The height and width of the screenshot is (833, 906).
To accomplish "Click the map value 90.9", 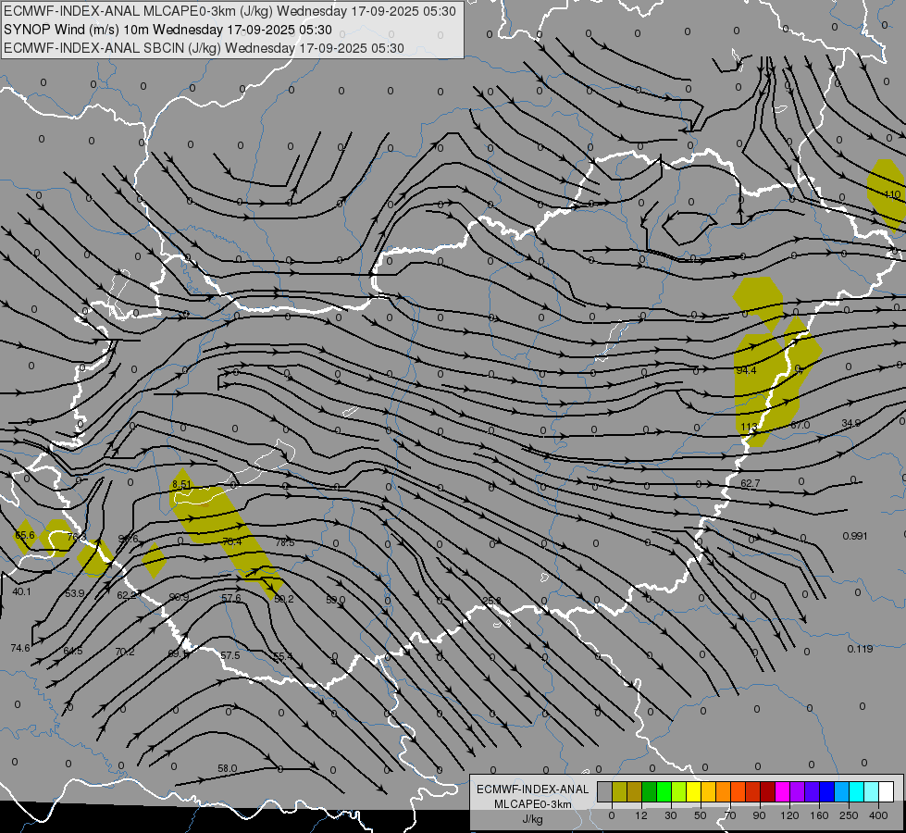I will point(180,597).
